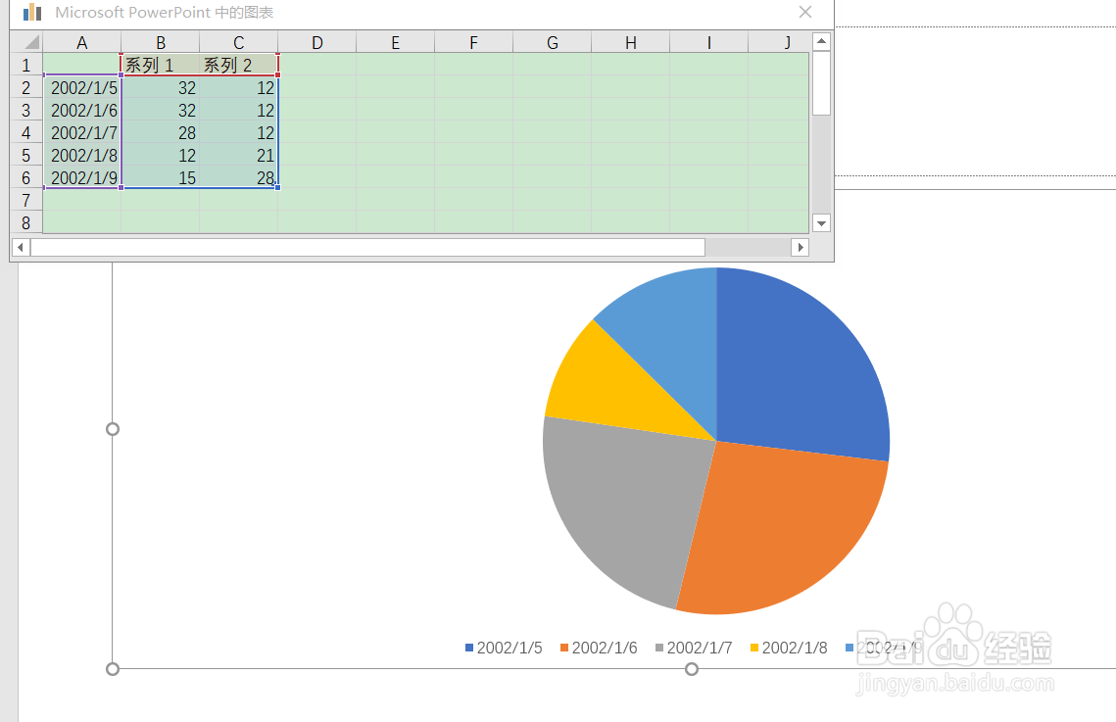Click cell B4 with value 28
Image resolution: width=1116 pixels, height=722 pixels.
pos(160,132)
